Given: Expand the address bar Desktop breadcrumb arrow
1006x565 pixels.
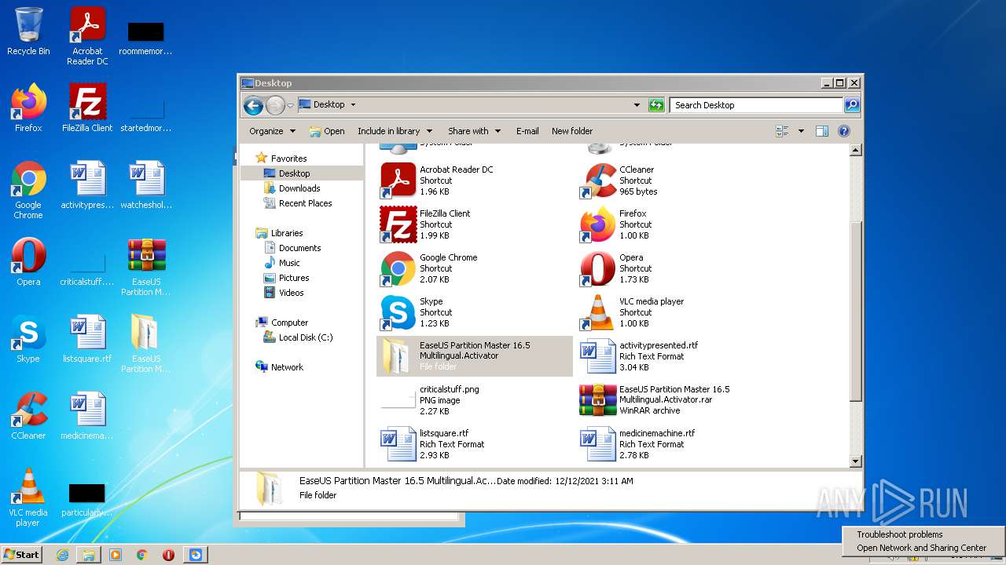Looking at the screenshot, I should pyautogui.click(x=353, y=104).
